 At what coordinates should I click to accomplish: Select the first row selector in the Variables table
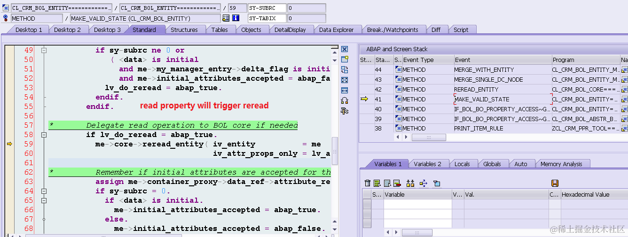pyautogui.click(x=367, y=204)
